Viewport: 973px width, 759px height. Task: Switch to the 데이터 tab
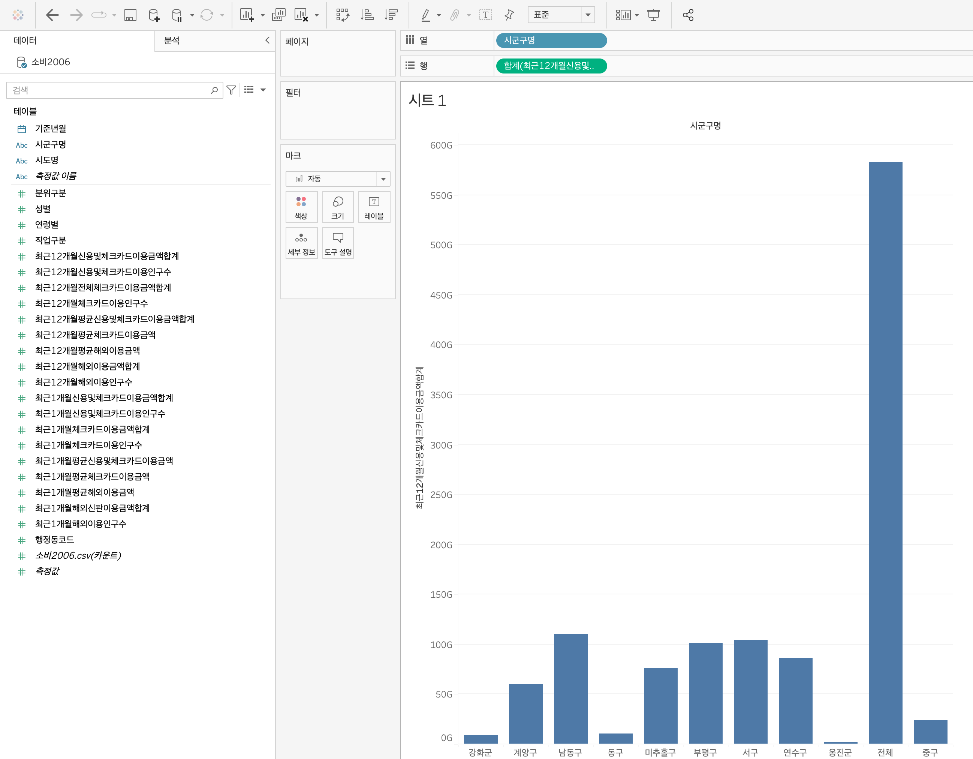point(25,40)
